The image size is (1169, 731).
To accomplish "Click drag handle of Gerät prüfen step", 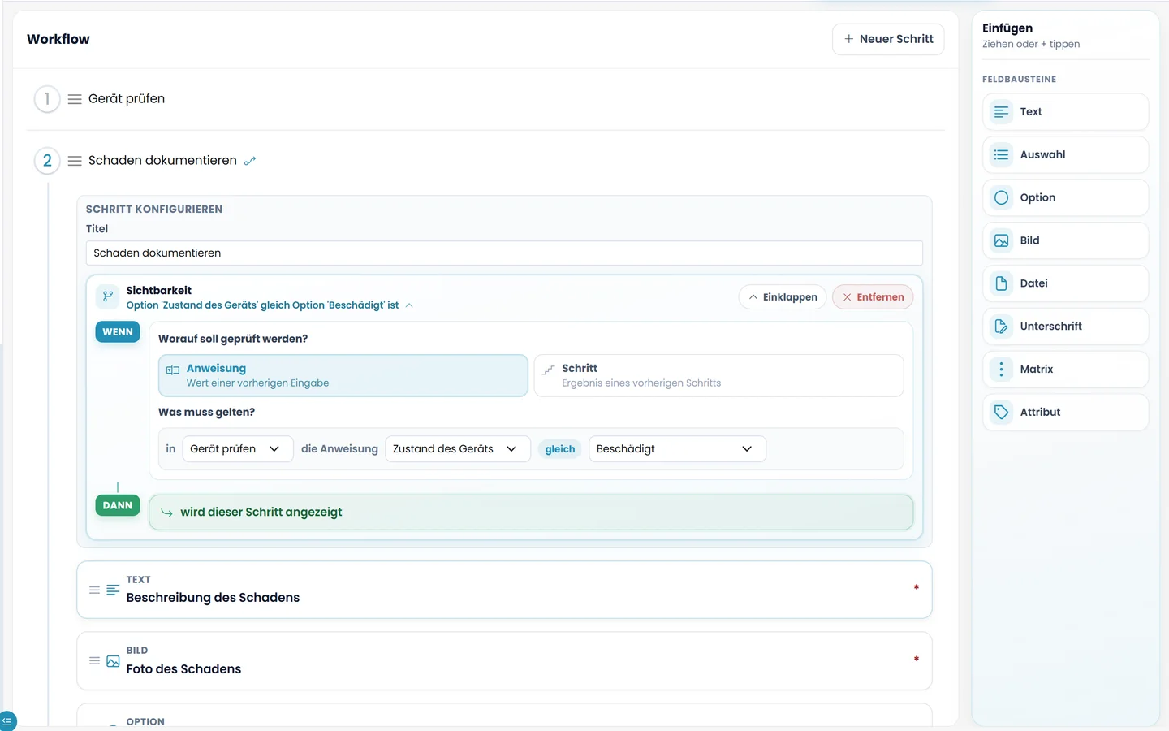I will (x=75, y=99).
